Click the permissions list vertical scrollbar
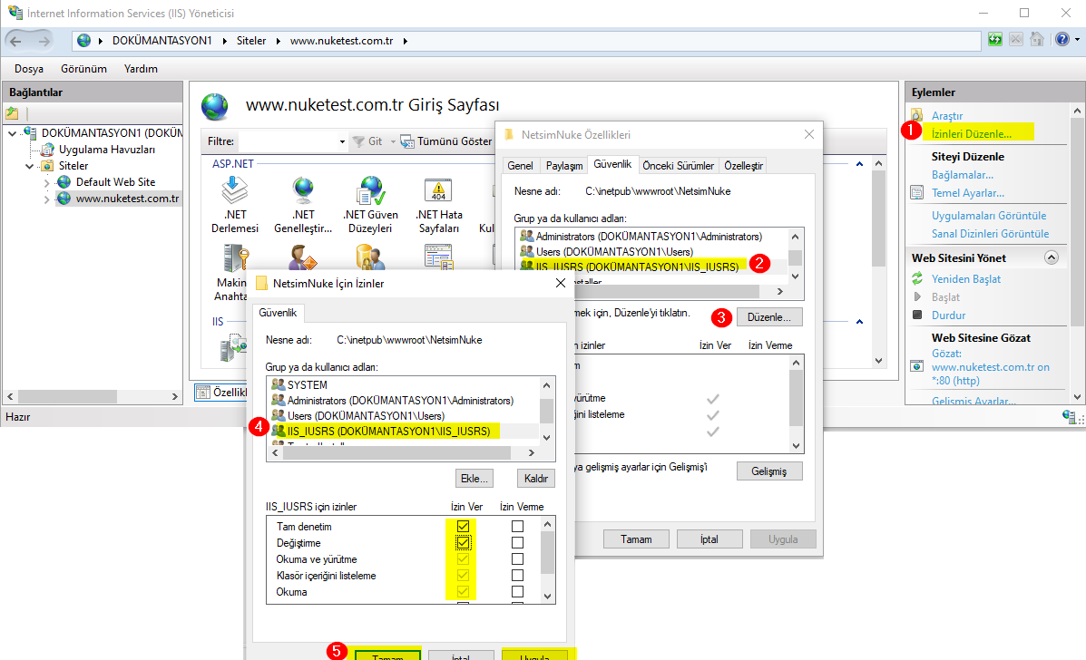 click(x=547, y=559)
